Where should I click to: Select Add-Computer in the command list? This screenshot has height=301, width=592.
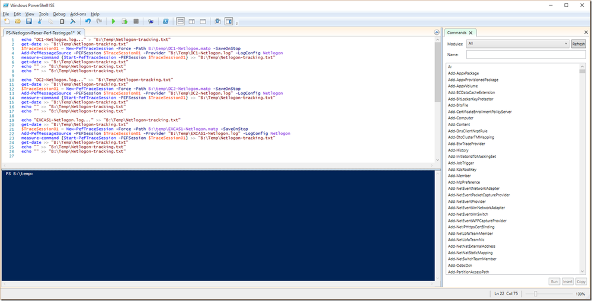460,118
